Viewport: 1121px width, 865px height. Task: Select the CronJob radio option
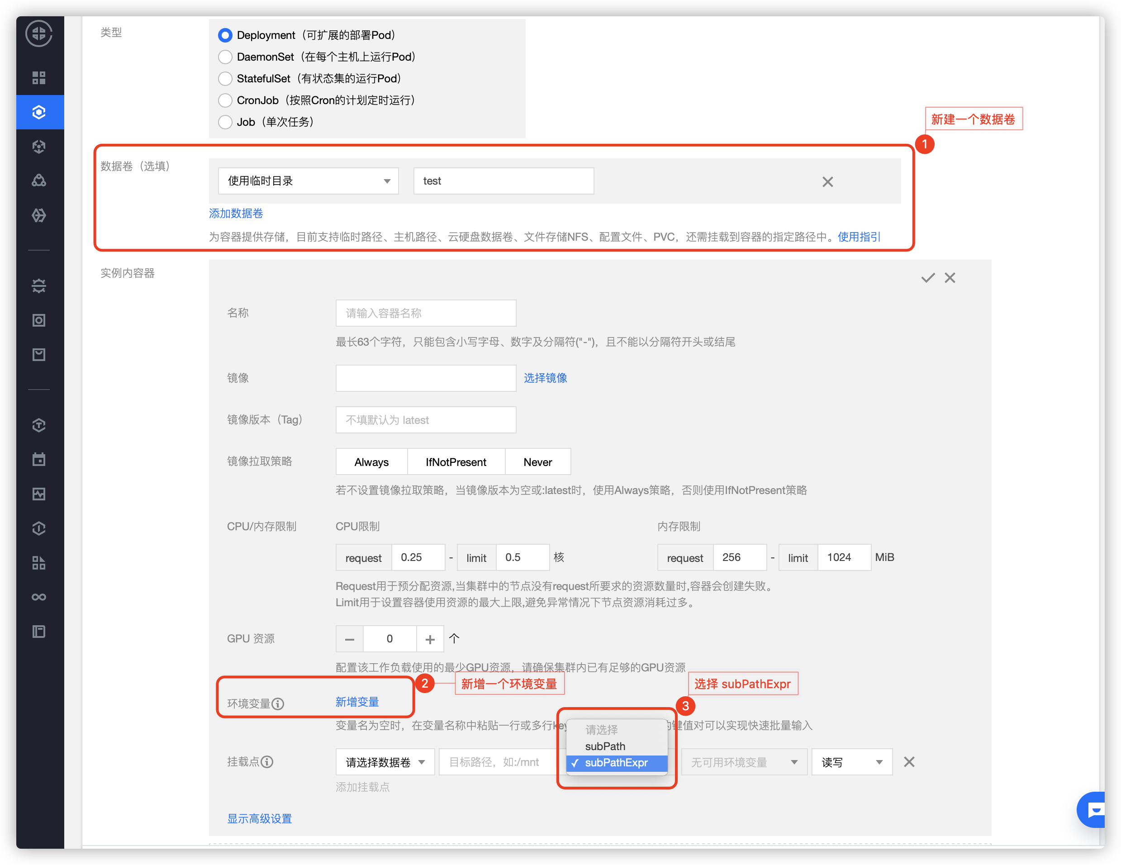[225, 100]
